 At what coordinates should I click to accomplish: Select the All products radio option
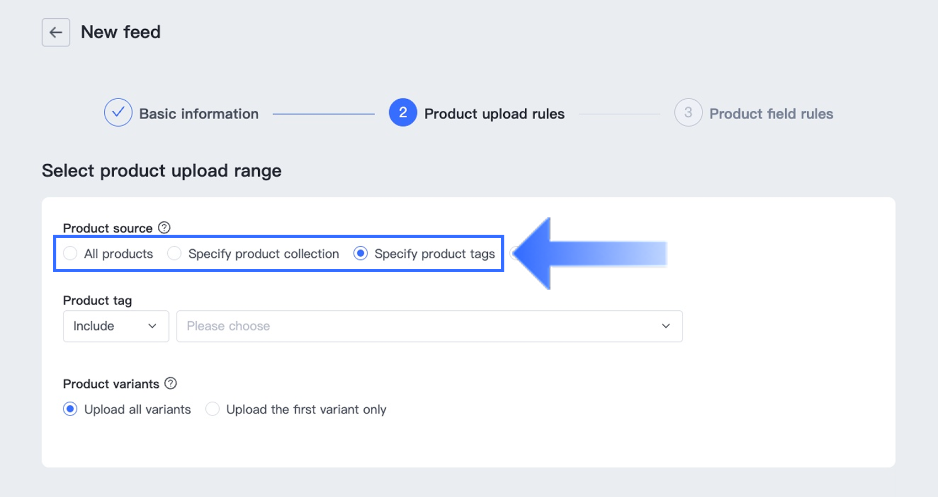70,253
